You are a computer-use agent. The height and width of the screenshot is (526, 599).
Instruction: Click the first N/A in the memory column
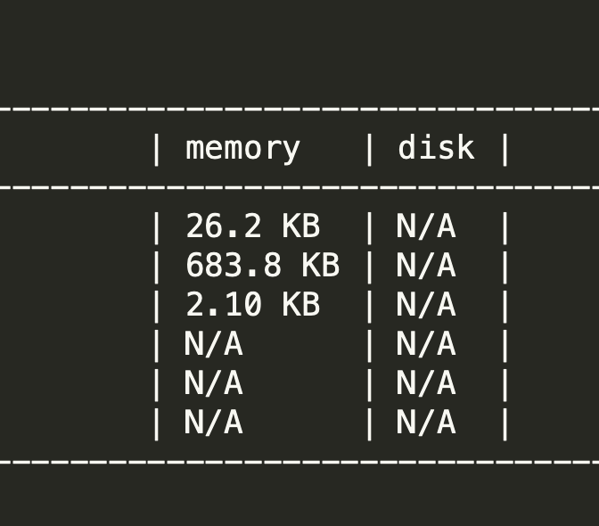click(214, 344)
